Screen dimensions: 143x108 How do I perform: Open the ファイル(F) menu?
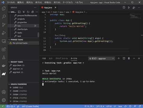pyautogui.click(x=11, y=2)
